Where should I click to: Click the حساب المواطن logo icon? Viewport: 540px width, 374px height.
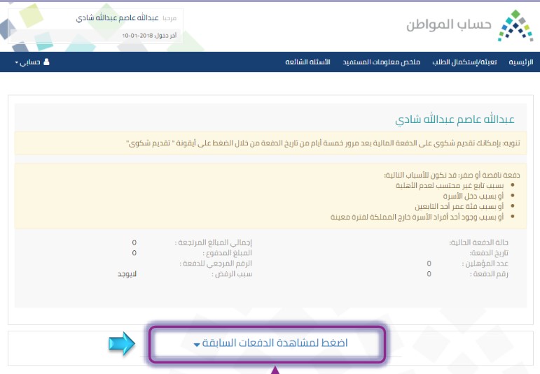(515, 26)
